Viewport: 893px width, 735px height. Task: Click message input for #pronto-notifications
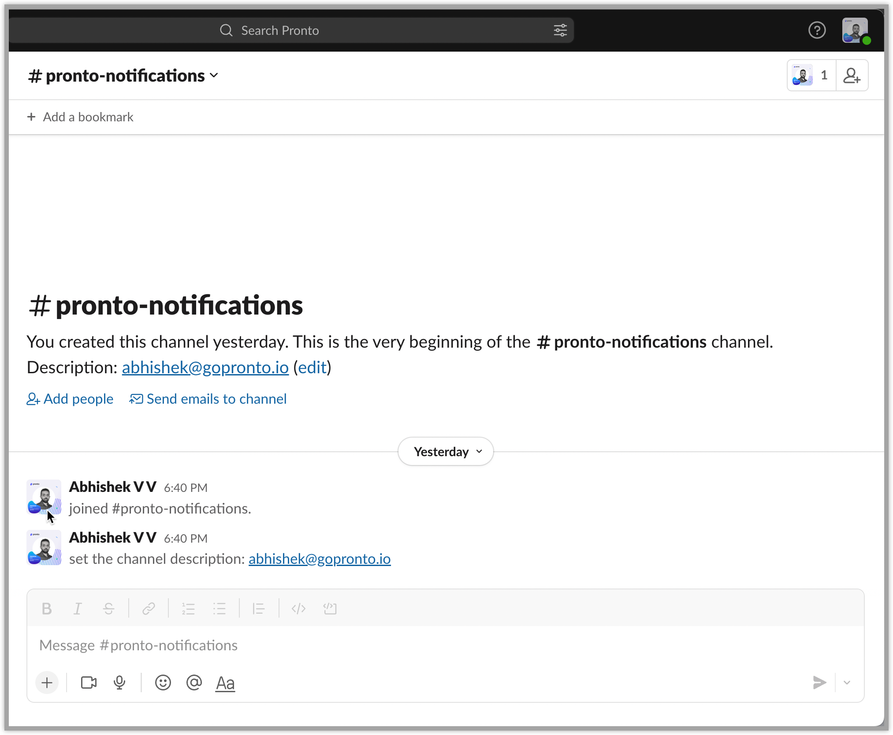click(445, 645)
